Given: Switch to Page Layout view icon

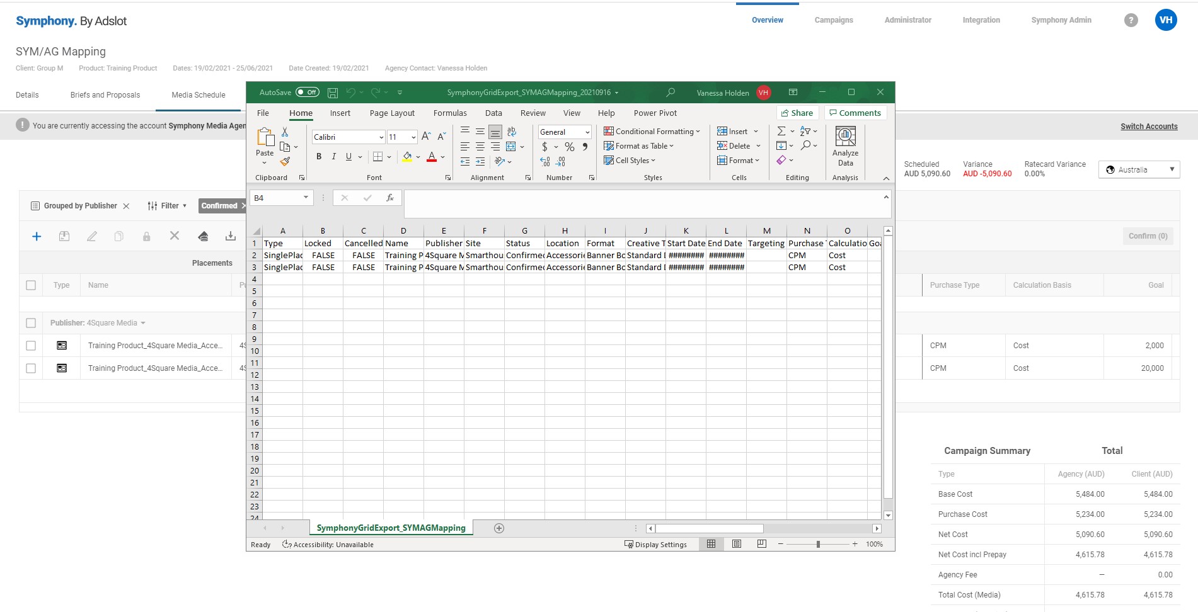Looking at the screenshot, I should (x=737, y=544).
